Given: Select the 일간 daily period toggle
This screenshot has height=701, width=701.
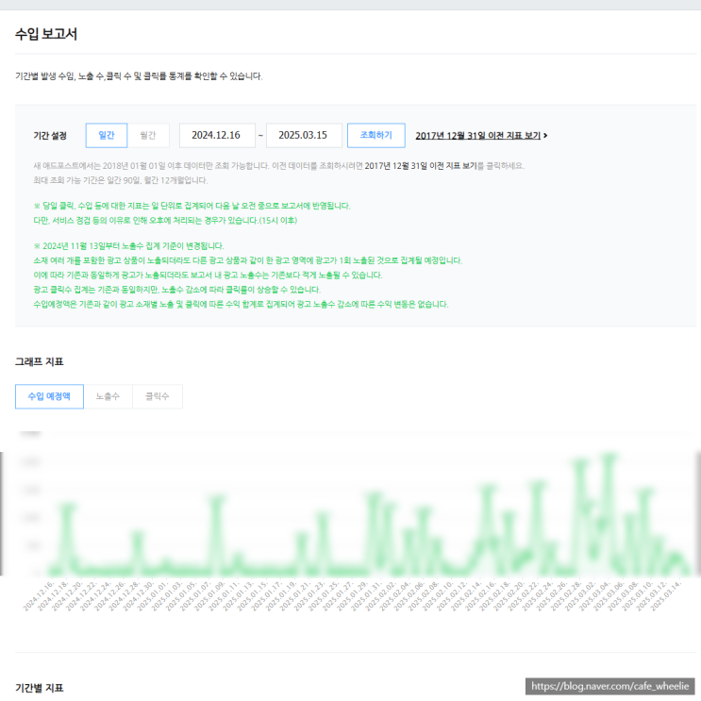Looking at the screenshot, I should (x=107, y=136).
